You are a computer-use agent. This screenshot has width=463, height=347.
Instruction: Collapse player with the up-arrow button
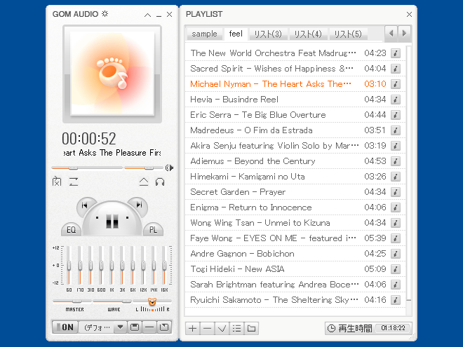(147, 15)
